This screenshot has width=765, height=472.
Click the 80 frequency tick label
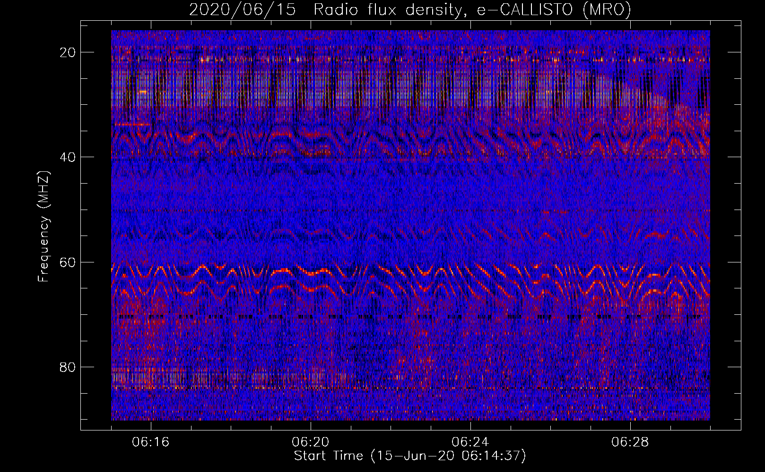pyautogui.click(x=68, y=367)
